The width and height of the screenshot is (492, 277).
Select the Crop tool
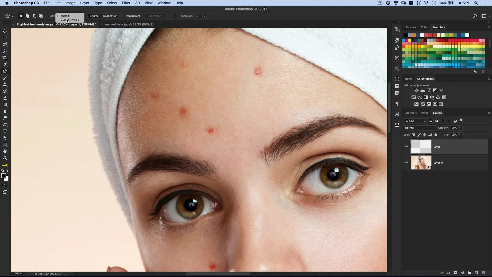(5, 58)
